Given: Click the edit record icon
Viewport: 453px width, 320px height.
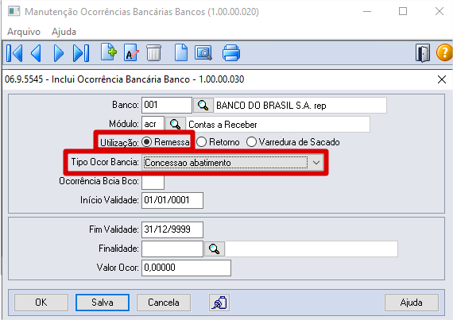Looking at the screenshot, I should coord(131,53).
